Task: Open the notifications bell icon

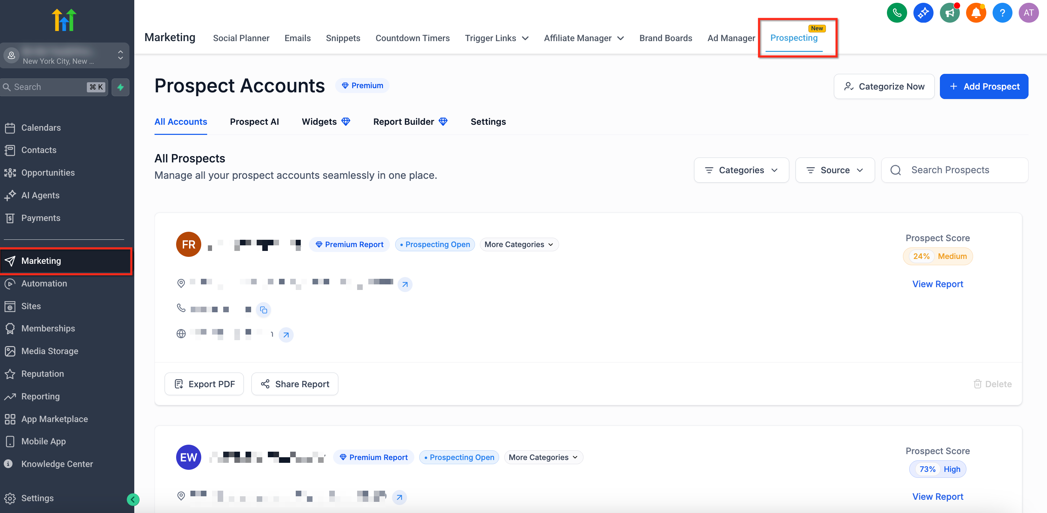Action: coord(976,13)
